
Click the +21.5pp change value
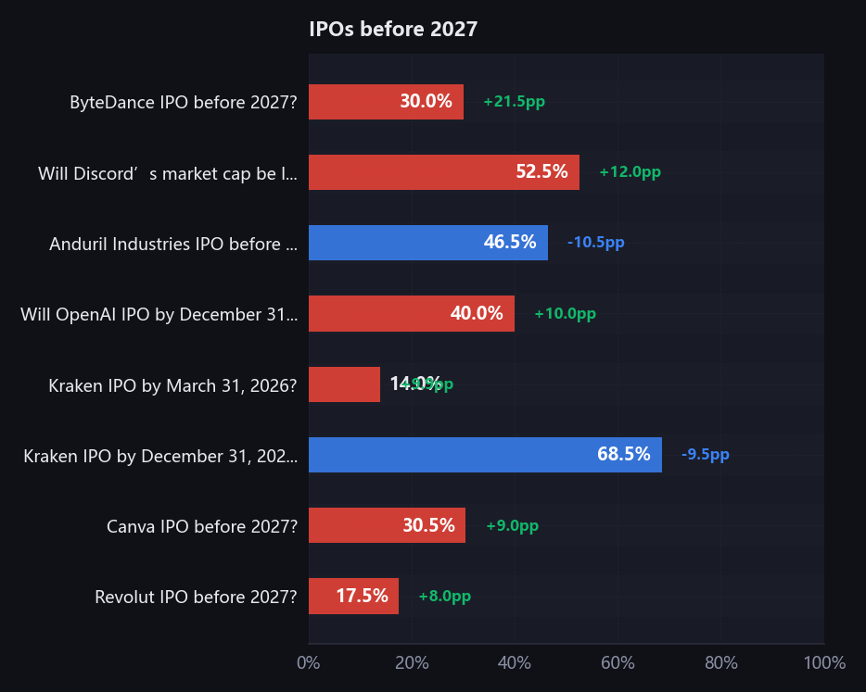[x=514, y=102]
